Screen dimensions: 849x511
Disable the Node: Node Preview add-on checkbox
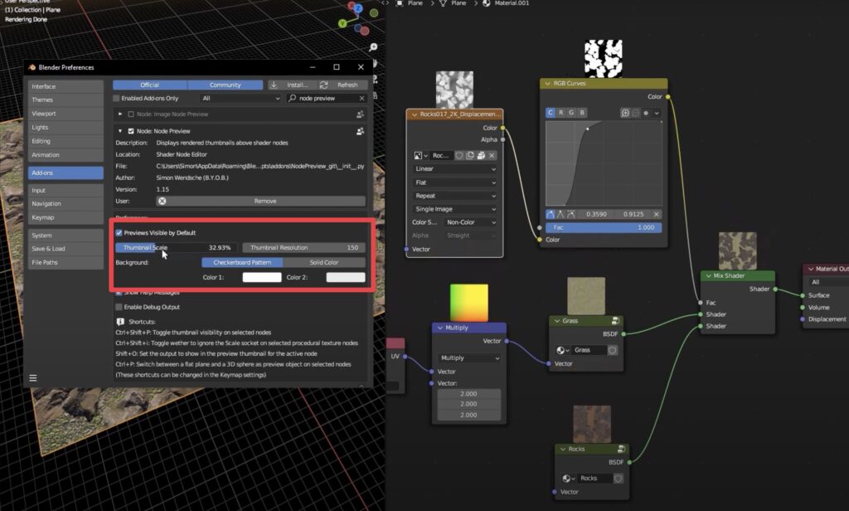(131, 131)
